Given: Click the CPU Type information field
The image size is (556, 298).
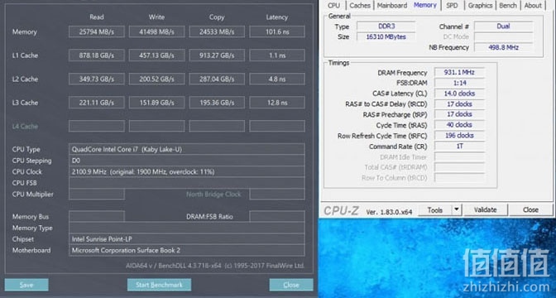Looking at the screenshot, I should 186,149.
